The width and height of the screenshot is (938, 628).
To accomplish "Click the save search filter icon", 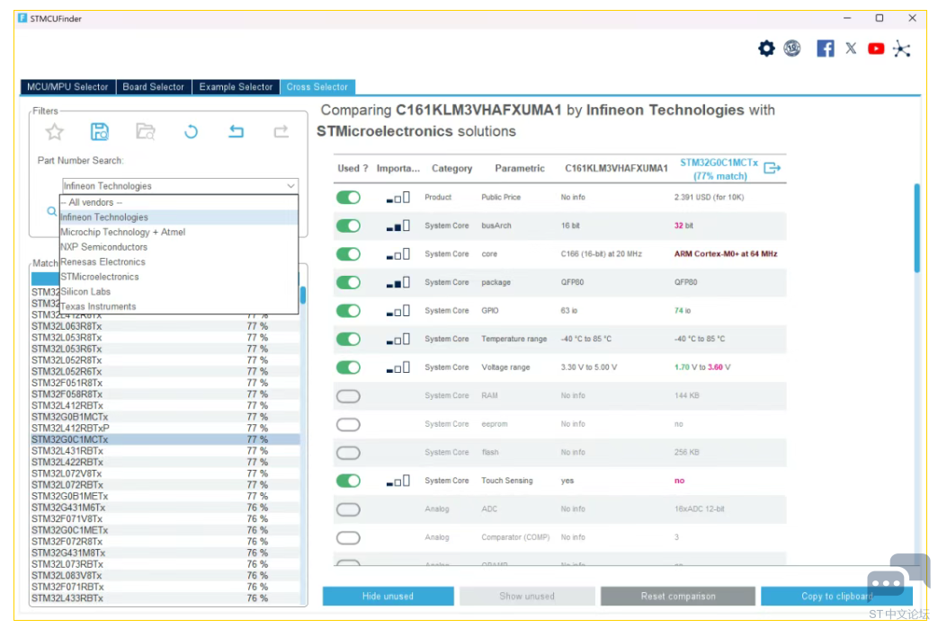I will [x=99, y=131].
